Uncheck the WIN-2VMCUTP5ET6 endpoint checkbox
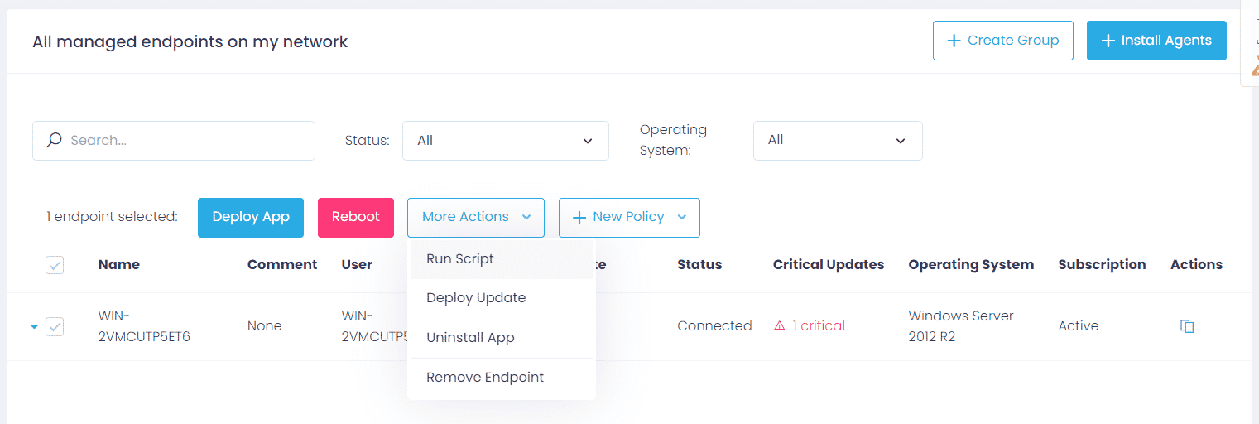Screen dimensions: 1259x424 click(x=55, y=326)
